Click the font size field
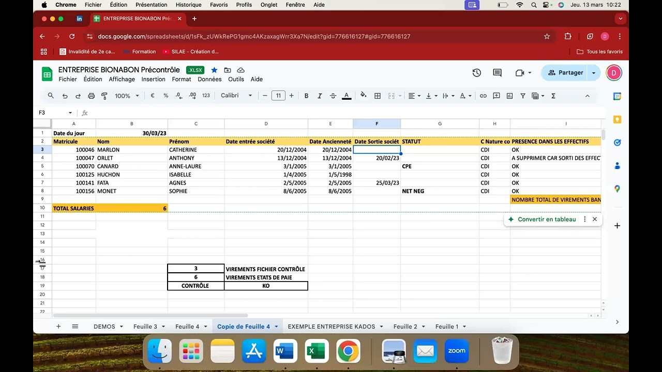Screen dimensions: 662x372 [x=278, y=96]
